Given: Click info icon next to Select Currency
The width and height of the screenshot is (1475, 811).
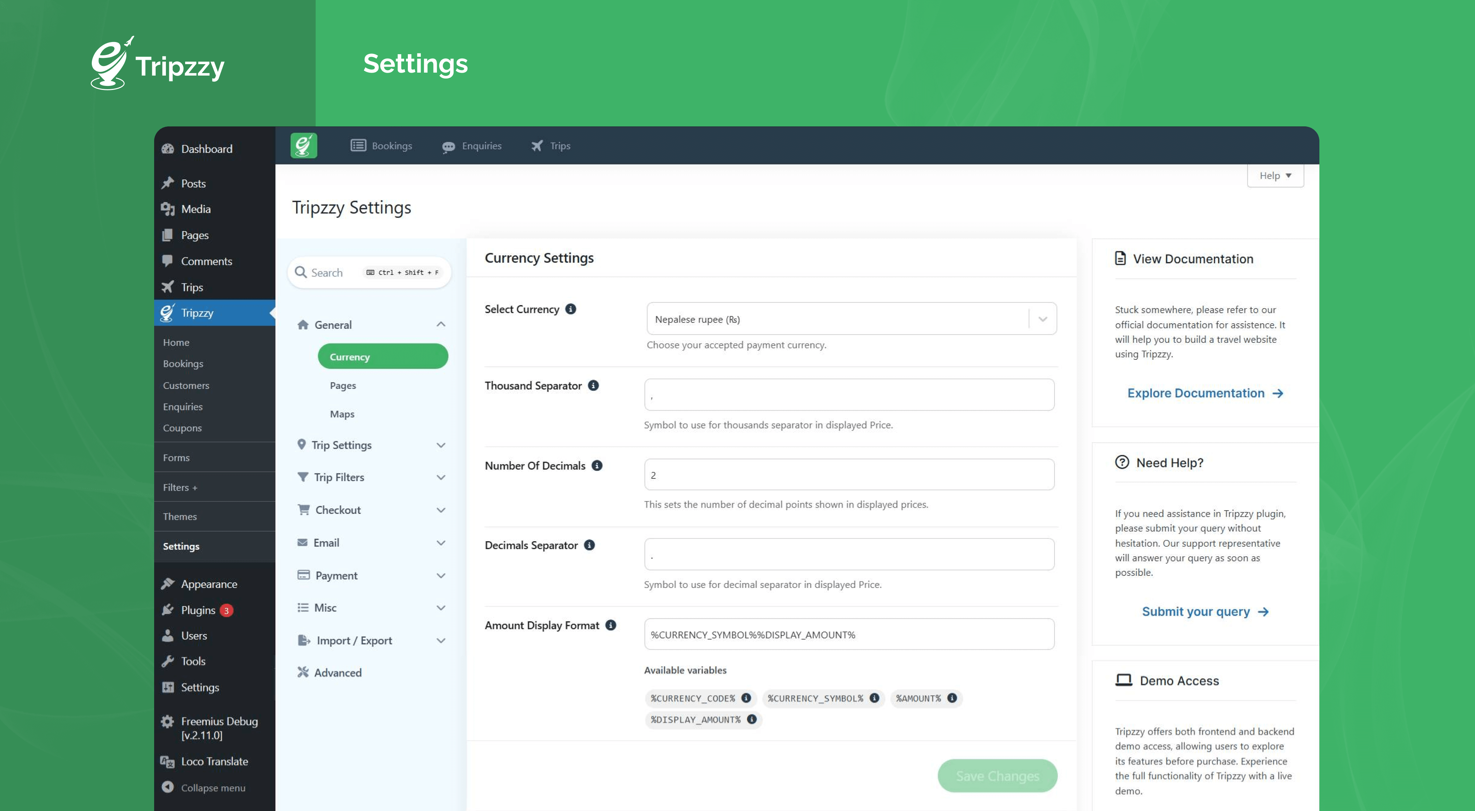Looking at the screenshot, I should pos(570,309).
